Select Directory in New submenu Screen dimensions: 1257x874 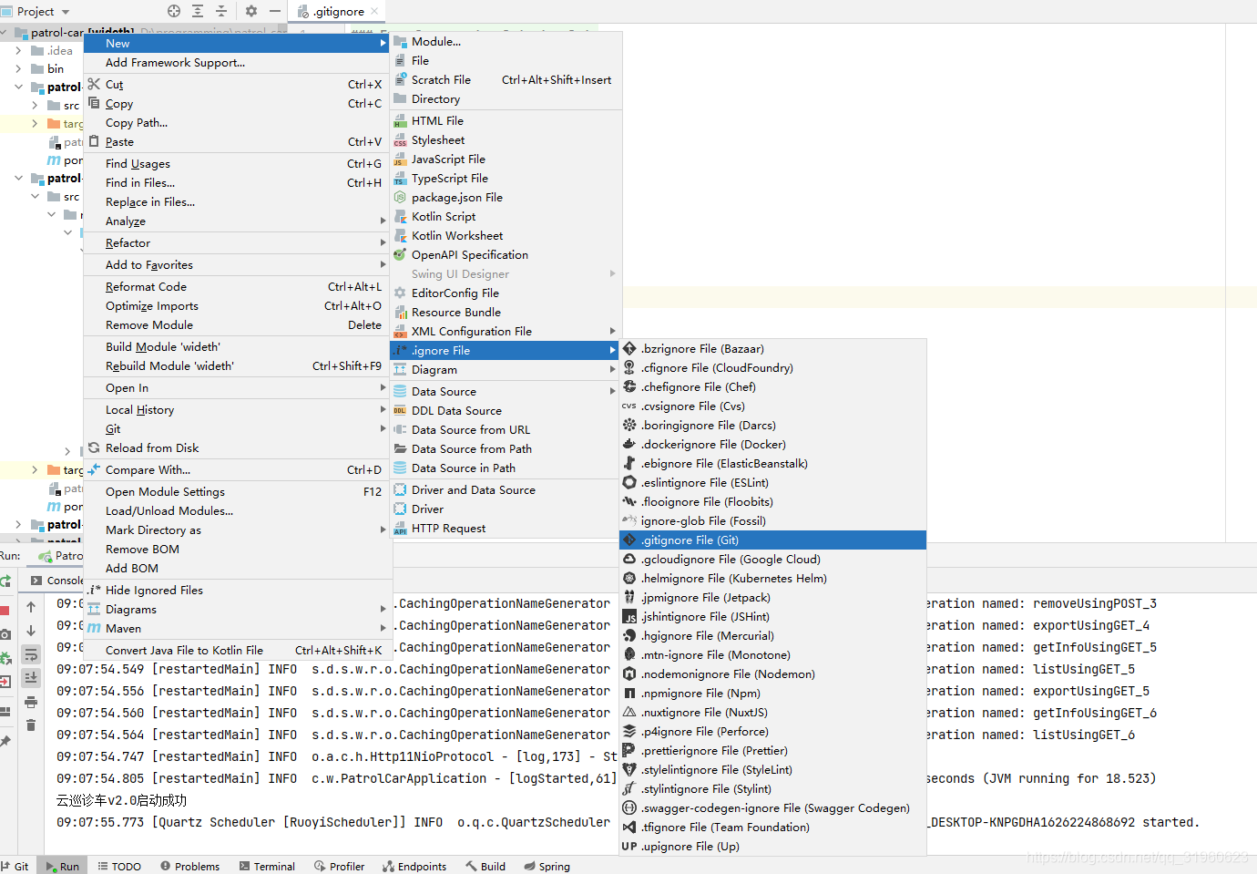pos(506,99)
